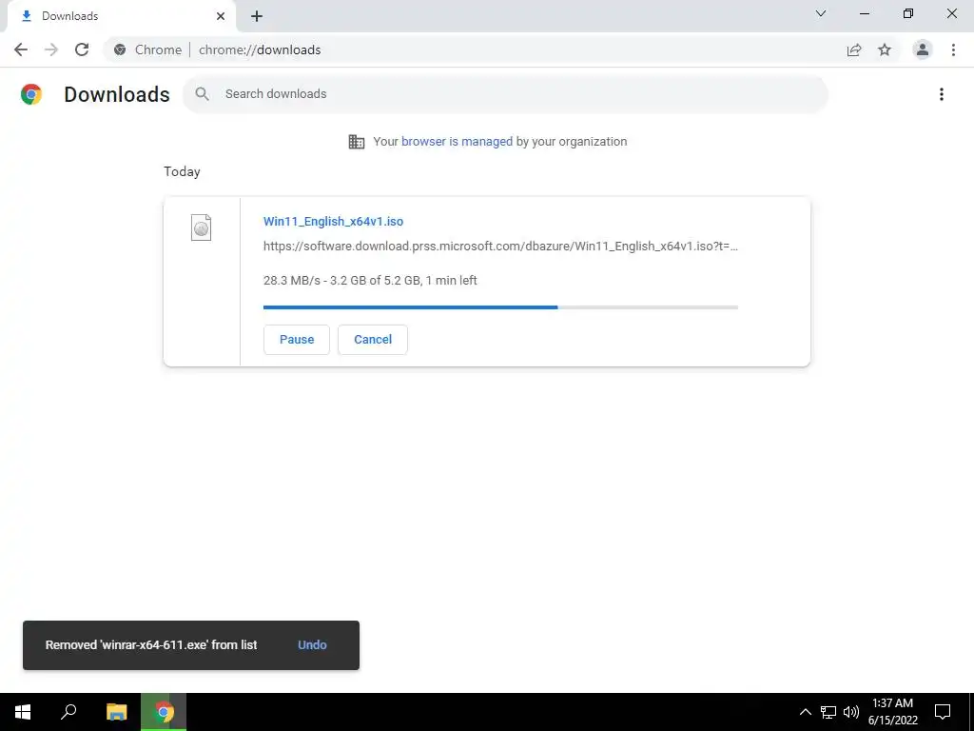Click the browser forward arrow
This screenshot has width=974, height=731.
click(x=51, y=49)
